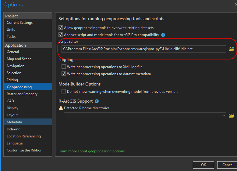Screen dimensions: 237x171
Task: Click the OK button
Action: tap(203, 165)
